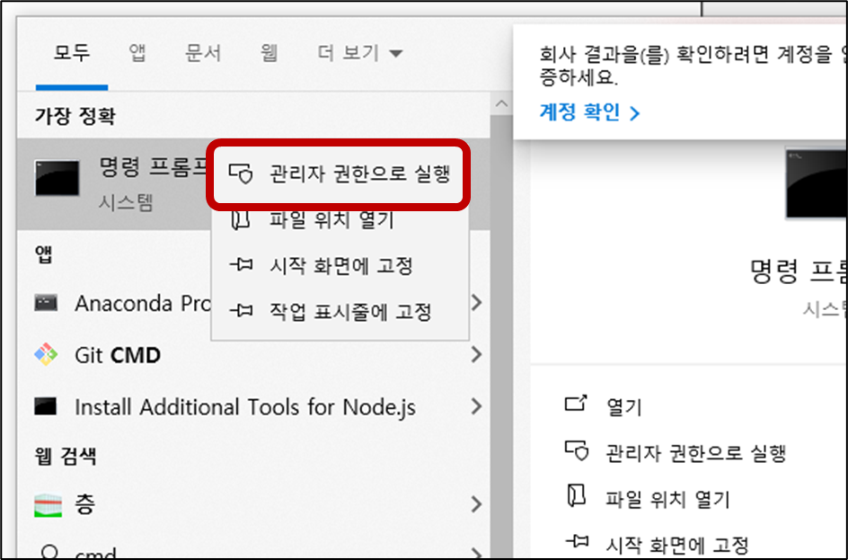Viewport: 848px width, 560px height.
Task: Click the 계정 확인 link
Action: [589, 112]
